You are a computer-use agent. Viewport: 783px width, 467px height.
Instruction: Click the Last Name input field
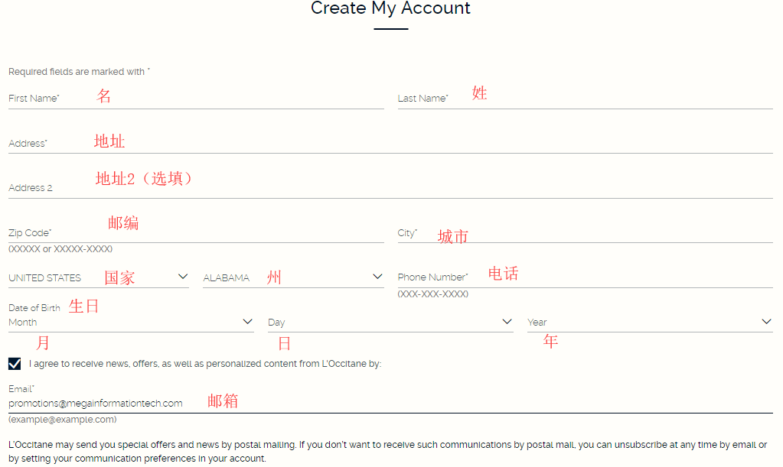pyautogui.click(x=585, y=99)
